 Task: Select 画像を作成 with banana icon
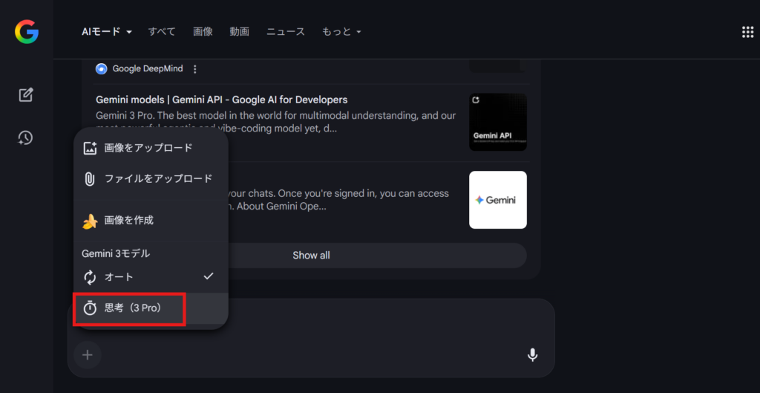128,221
